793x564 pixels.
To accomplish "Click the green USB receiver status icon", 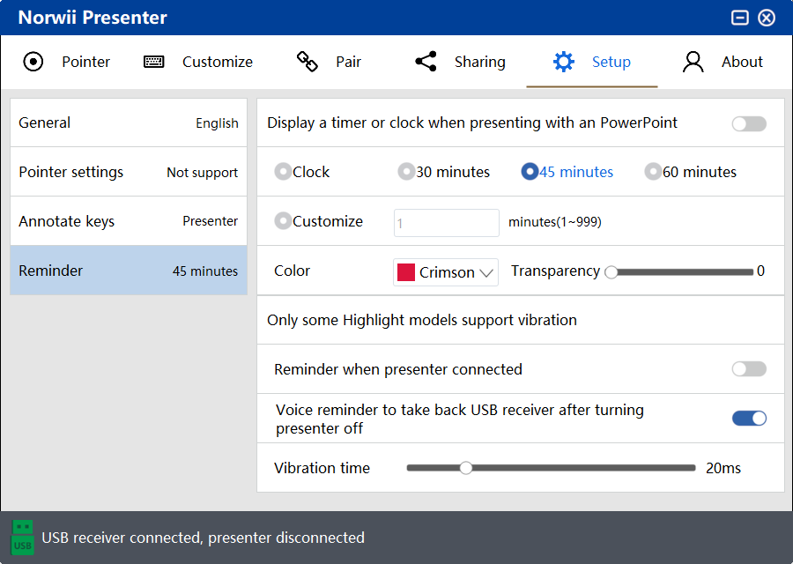I will click(22, 538).
